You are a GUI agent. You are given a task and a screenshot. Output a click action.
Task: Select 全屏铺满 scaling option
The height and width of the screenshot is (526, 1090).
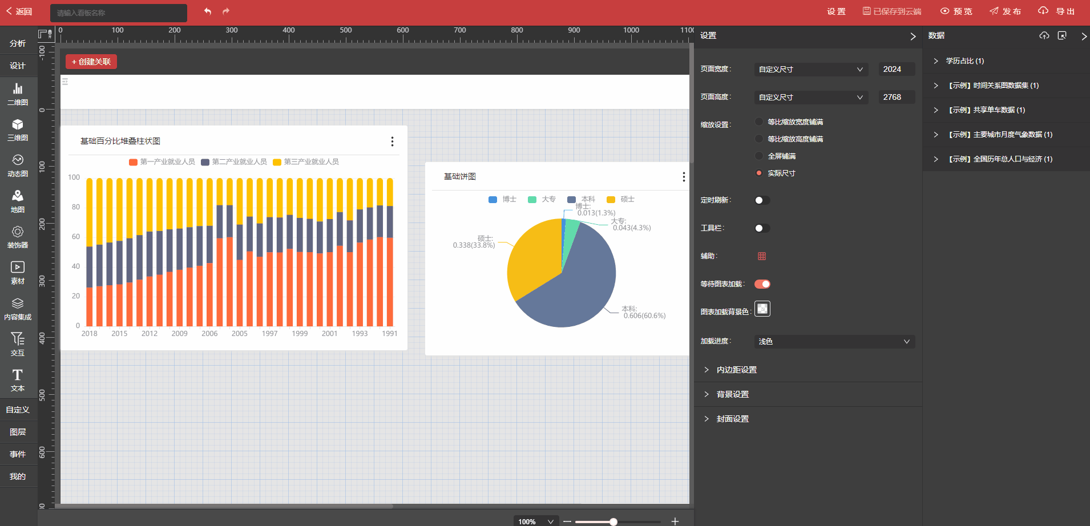point(759,156)
